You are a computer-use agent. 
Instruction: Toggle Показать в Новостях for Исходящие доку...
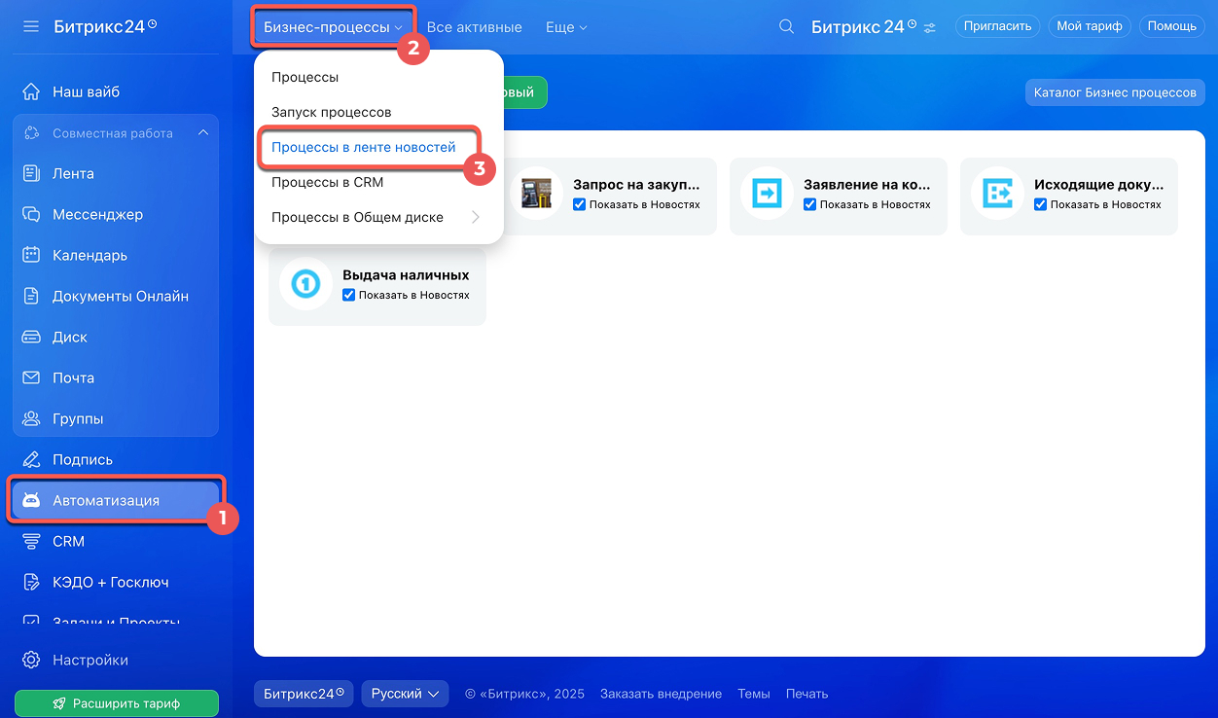[1041, 204]
